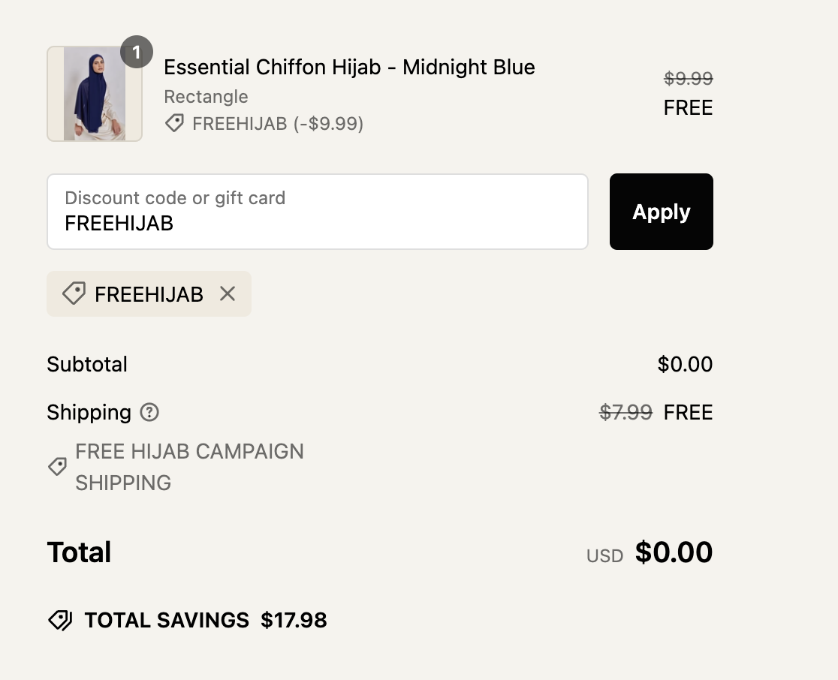Remove the FREEHIJAB discount code with X
This screenshot has width=838, height=680.
pyautogui.click(x=228, y=293)
